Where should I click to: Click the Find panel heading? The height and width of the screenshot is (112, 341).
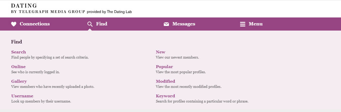tap(17, 42)
